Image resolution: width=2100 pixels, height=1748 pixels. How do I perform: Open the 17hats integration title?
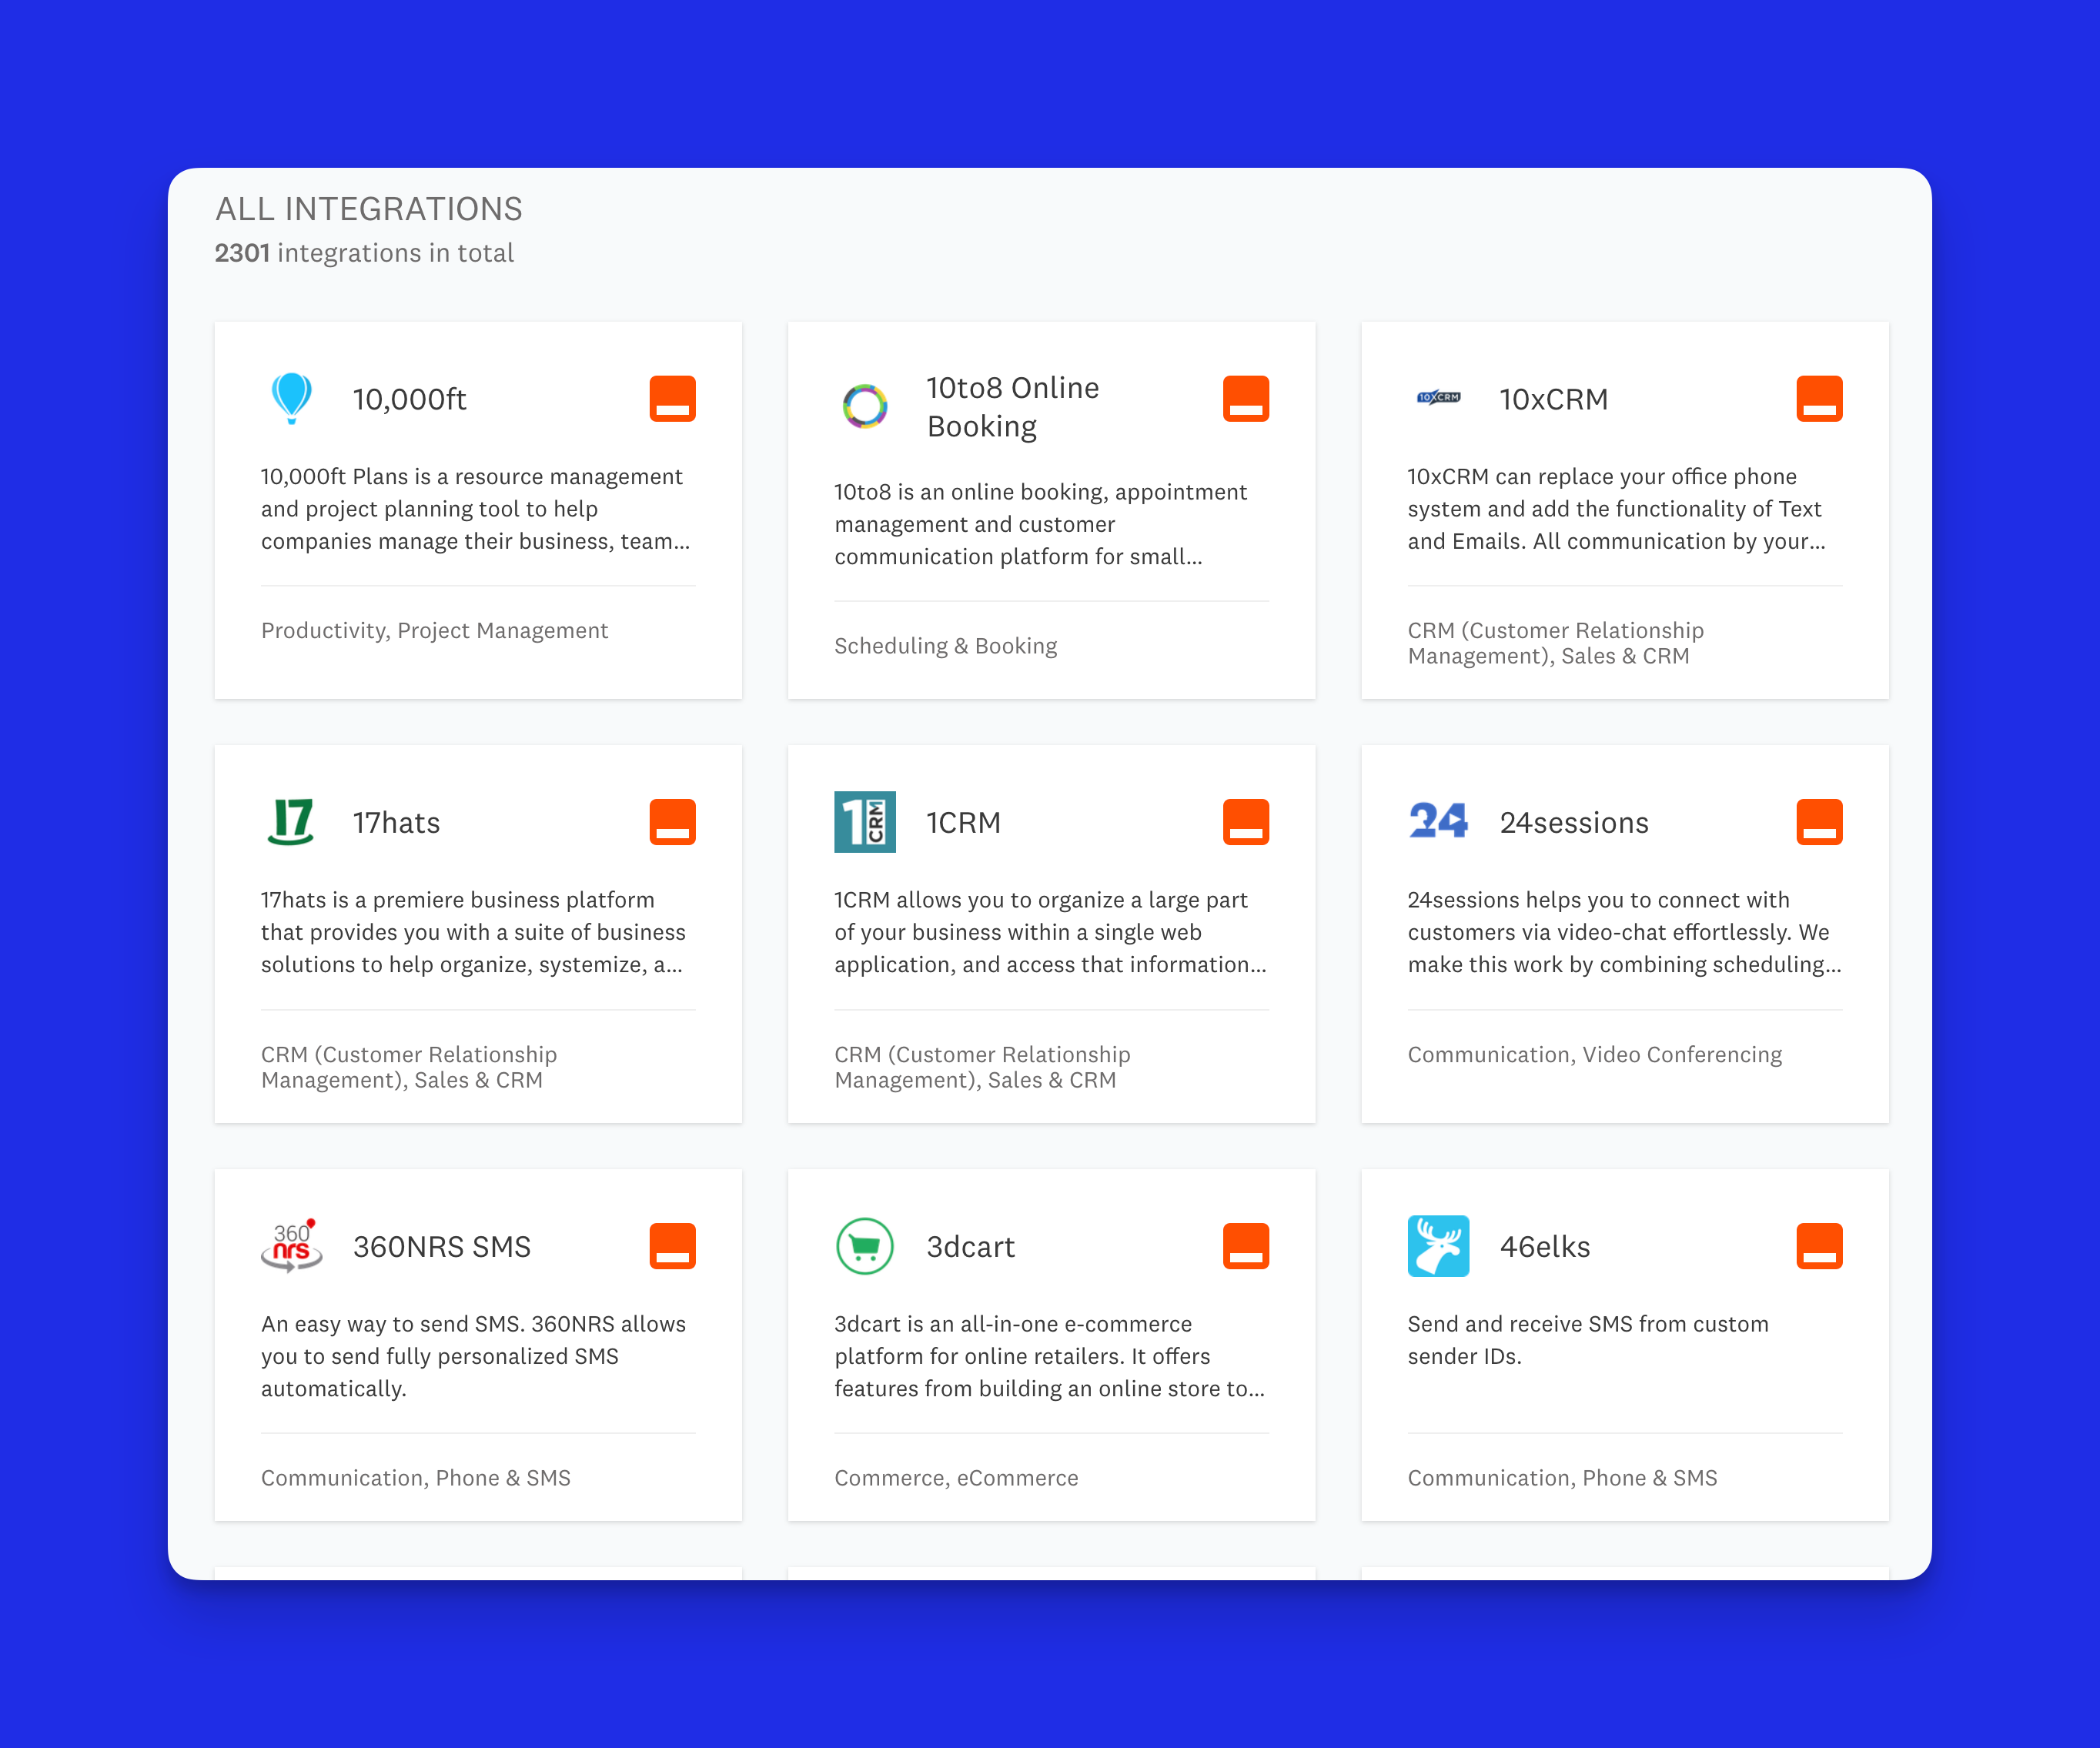pos(396,823)
